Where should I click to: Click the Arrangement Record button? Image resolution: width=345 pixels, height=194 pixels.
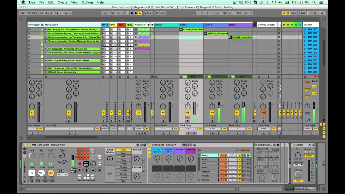pyautogui.click(x=136, y=13)
